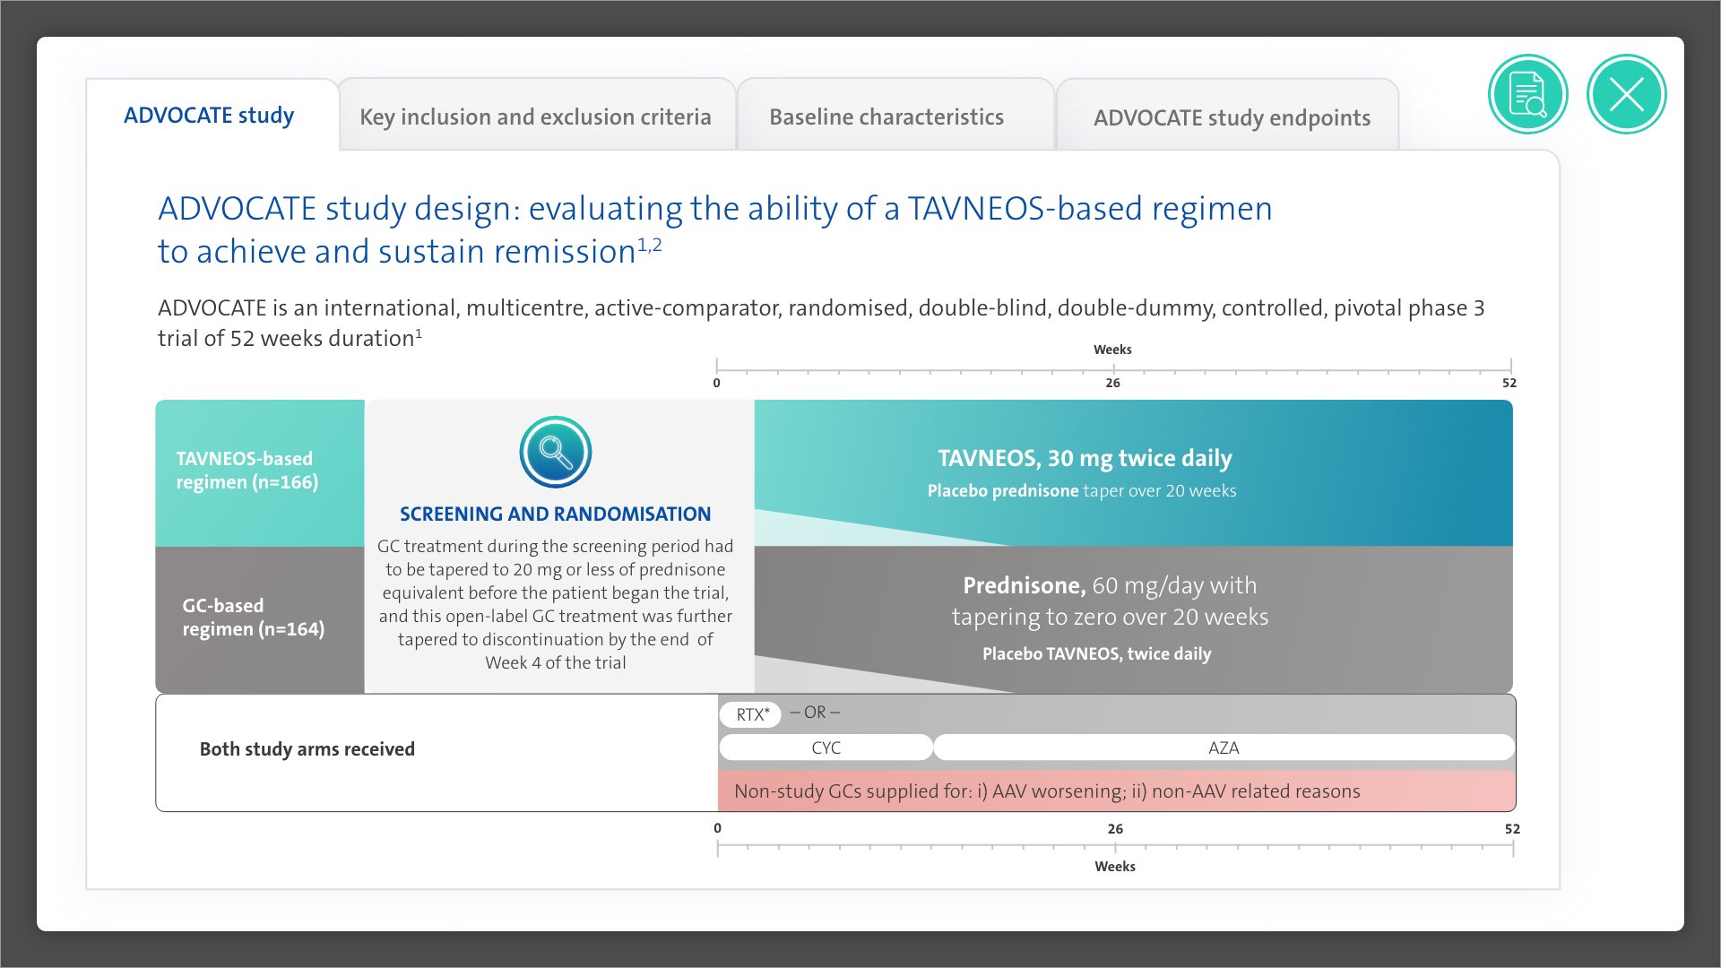Click the Prednisone 60 mg/day grey banner
Screen dimensions: 1721x968
point(1110,601)
